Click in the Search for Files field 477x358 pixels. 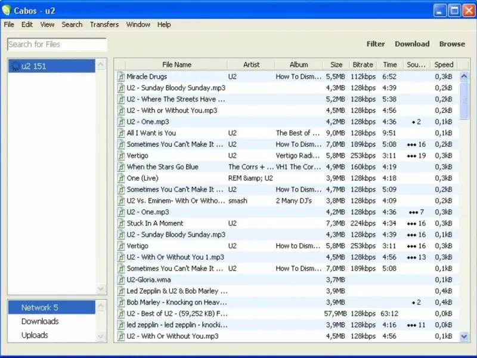pyautogui.click(x=57, y=44)
